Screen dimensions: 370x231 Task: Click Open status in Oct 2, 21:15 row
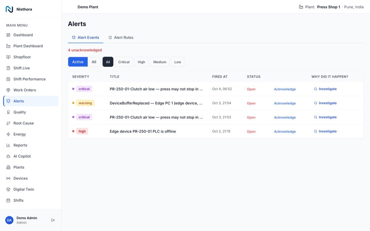click(251, 132)
